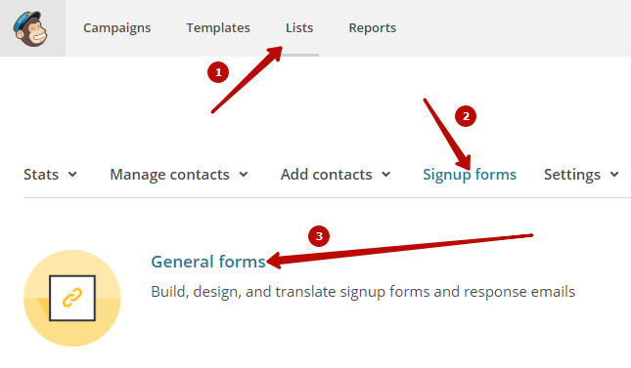Click the chain link icon in square
631x368 pixels.
point(72,298)
